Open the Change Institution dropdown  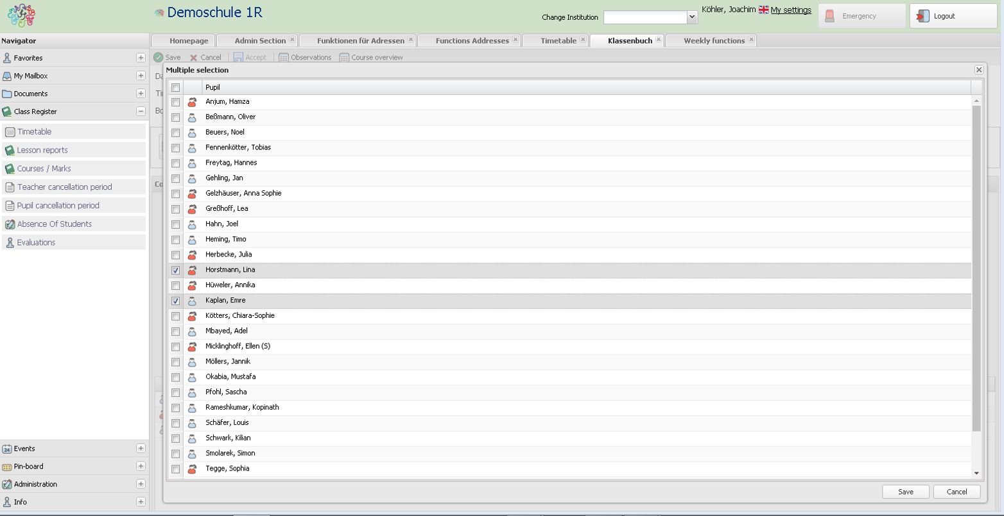pyautogui.click(x=692, y=17)
